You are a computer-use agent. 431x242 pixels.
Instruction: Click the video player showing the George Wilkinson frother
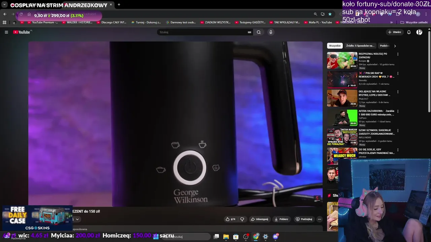[x=175, y=124]
